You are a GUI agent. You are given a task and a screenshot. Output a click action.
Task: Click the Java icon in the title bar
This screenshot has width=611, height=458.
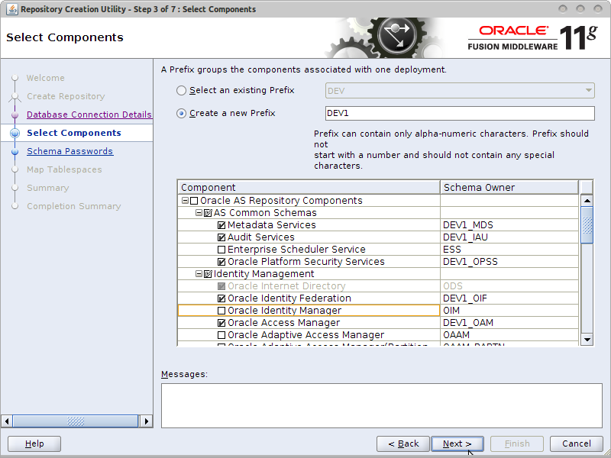tap(11, 9)
